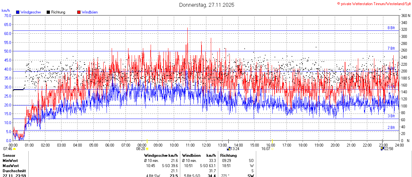Click the current wind speed value 23.5

point(174,176)
